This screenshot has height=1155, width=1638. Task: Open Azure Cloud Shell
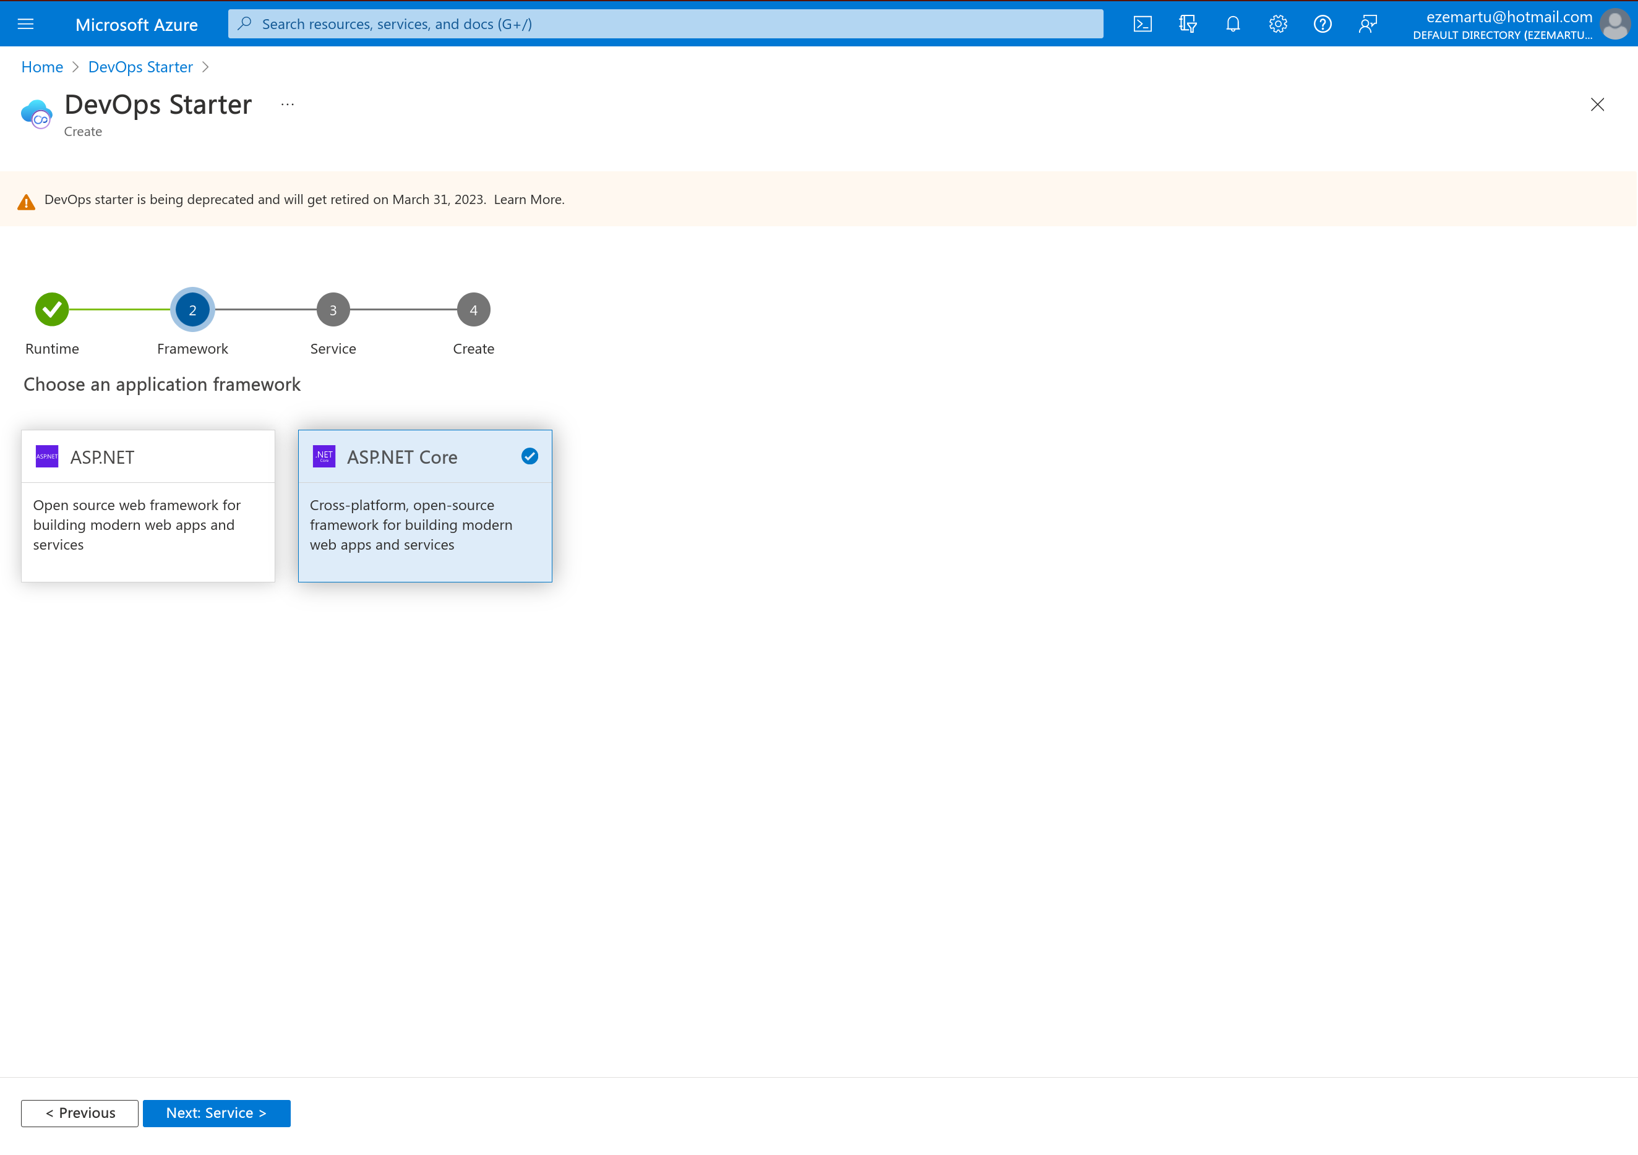point(1143,23)
